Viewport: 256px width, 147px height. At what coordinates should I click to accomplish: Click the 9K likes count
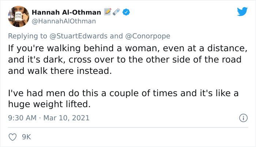point(26,137)
